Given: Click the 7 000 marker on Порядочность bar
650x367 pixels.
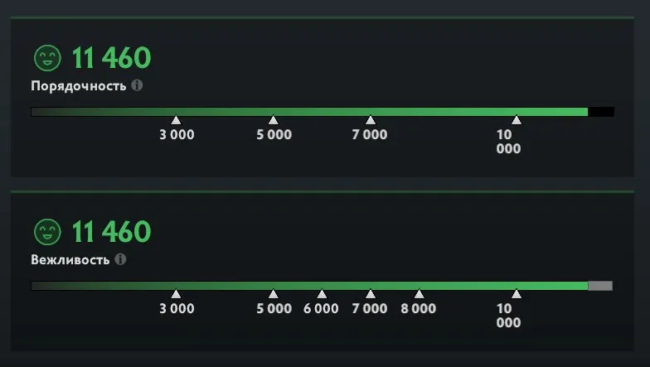Looking at the screenshot, I should [370, 120].
